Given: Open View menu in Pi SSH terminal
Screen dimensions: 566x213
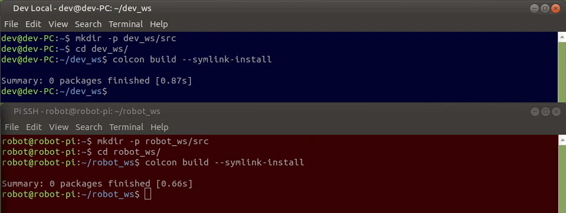Looking at the screenshot, I should 58,127.
